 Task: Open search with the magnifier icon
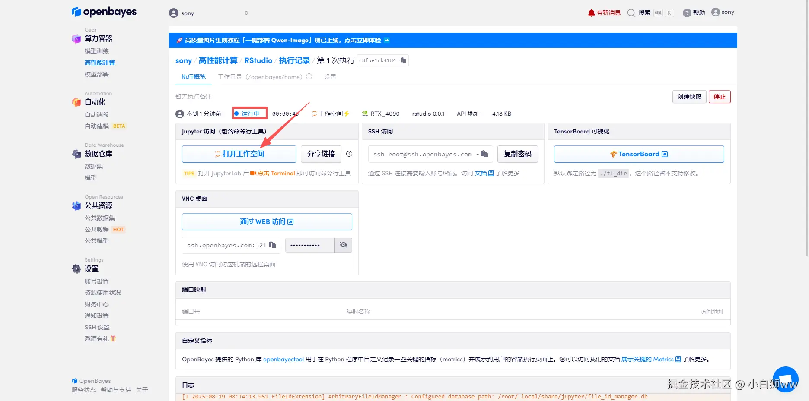(x=631, y=13)
